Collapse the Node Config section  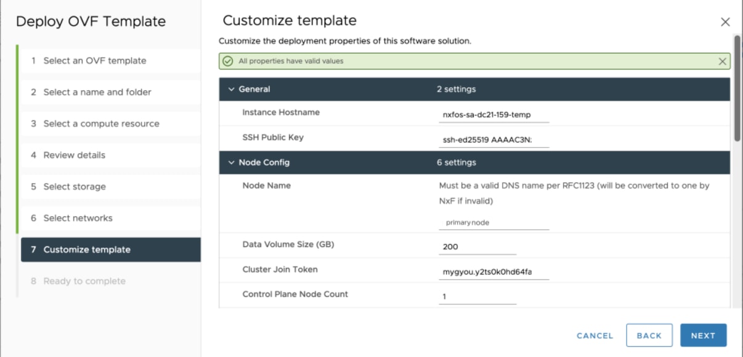232,163
